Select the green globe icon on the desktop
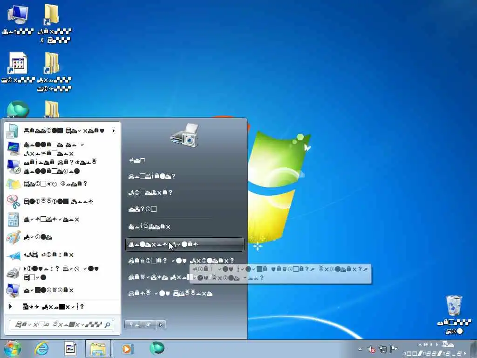The image size is (477, 358). [18, 109]
